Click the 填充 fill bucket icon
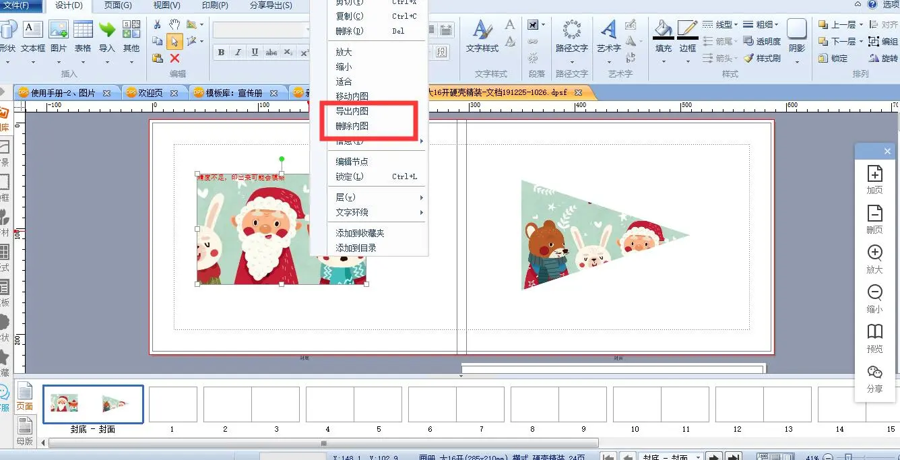900x460 pixels. pos(664,31)
